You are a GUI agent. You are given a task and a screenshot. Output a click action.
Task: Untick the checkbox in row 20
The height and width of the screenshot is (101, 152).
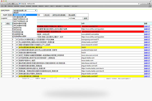[17, 76]
